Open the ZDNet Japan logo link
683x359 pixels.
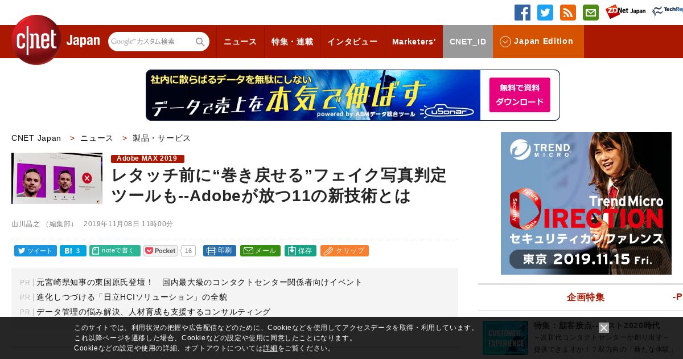click(x=626, y=11)
